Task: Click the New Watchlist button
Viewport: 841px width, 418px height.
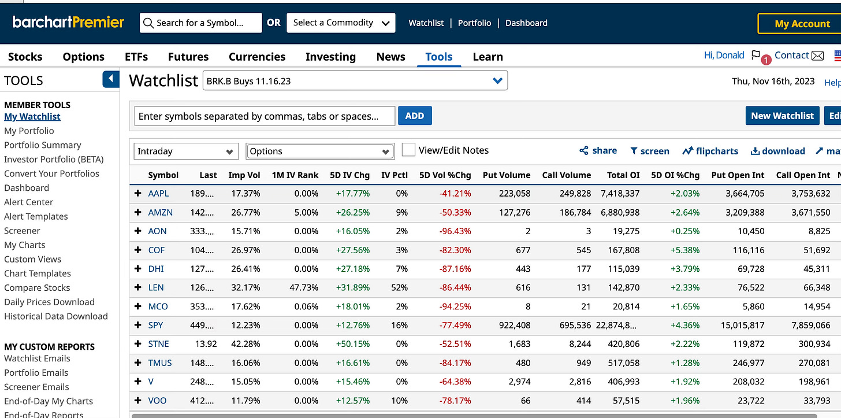Action: pos(782,116)
